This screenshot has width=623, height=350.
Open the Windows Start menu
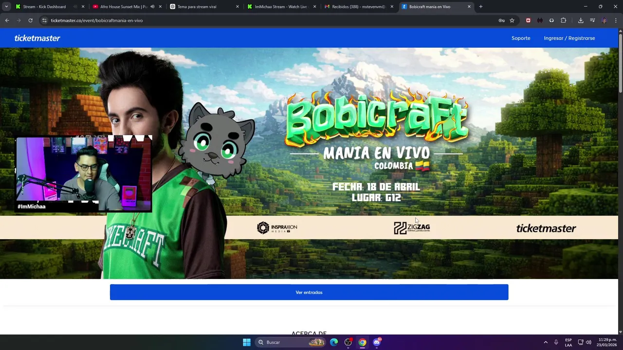click(x=247, y=342)
